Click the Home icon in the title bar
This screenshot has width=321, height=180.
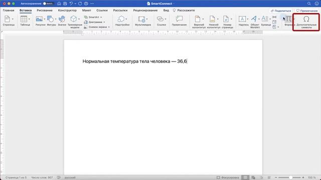click(59, 3)
